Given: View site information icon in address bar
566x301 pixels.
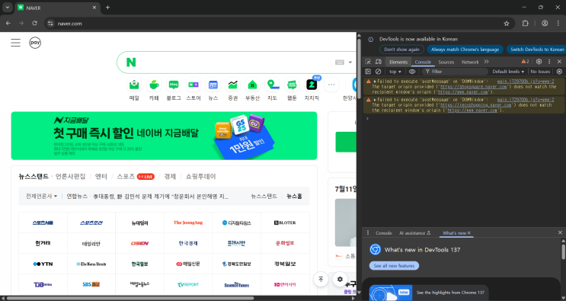Looking at the screenshot, I should [x=51, y=24].
